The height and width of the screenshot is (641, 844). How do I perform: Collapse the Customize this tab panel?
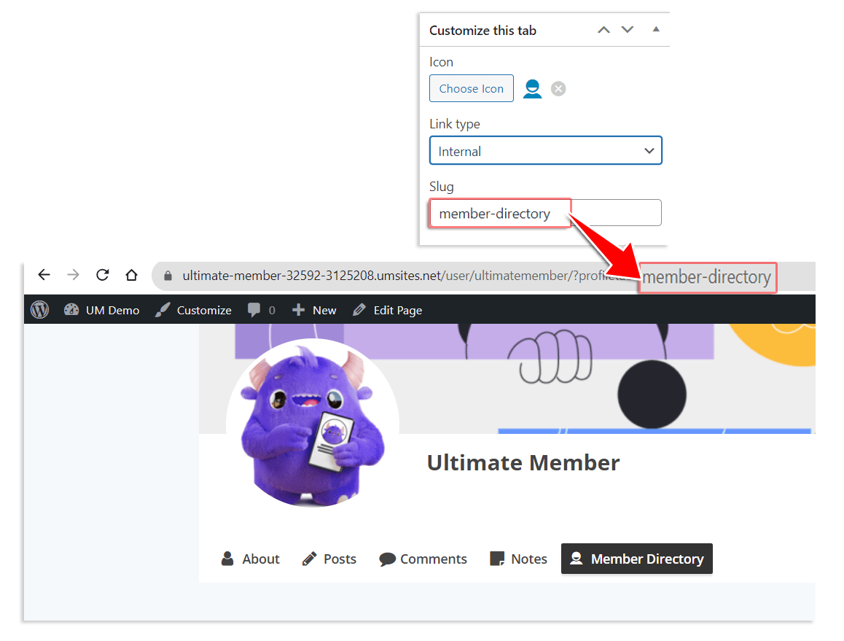tap(656, 30)
